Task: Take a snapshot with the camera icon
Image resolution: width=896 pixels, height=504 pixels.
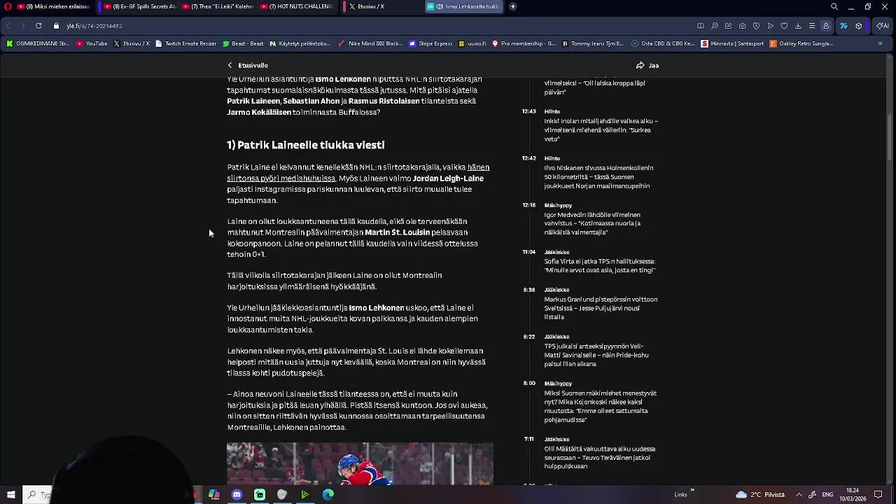Action: tap(742, 26)
